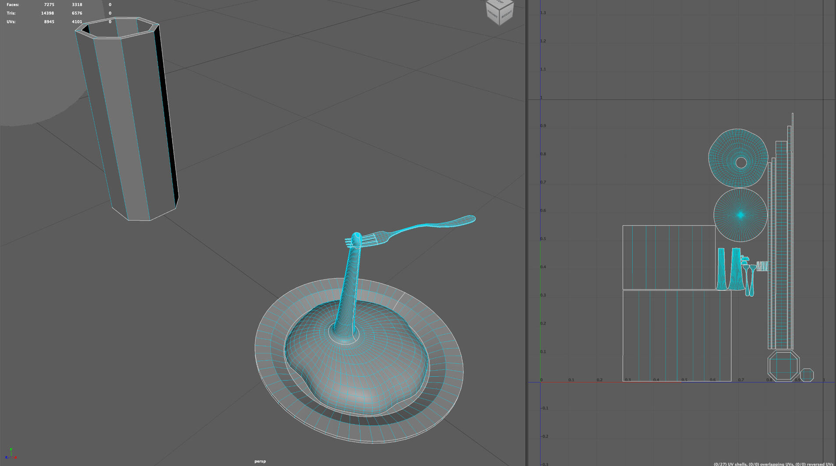This screenshot has height=466, width=836.
Task: Click the XYZ axis indicator in the viewport corner
Action: [11, 454]
